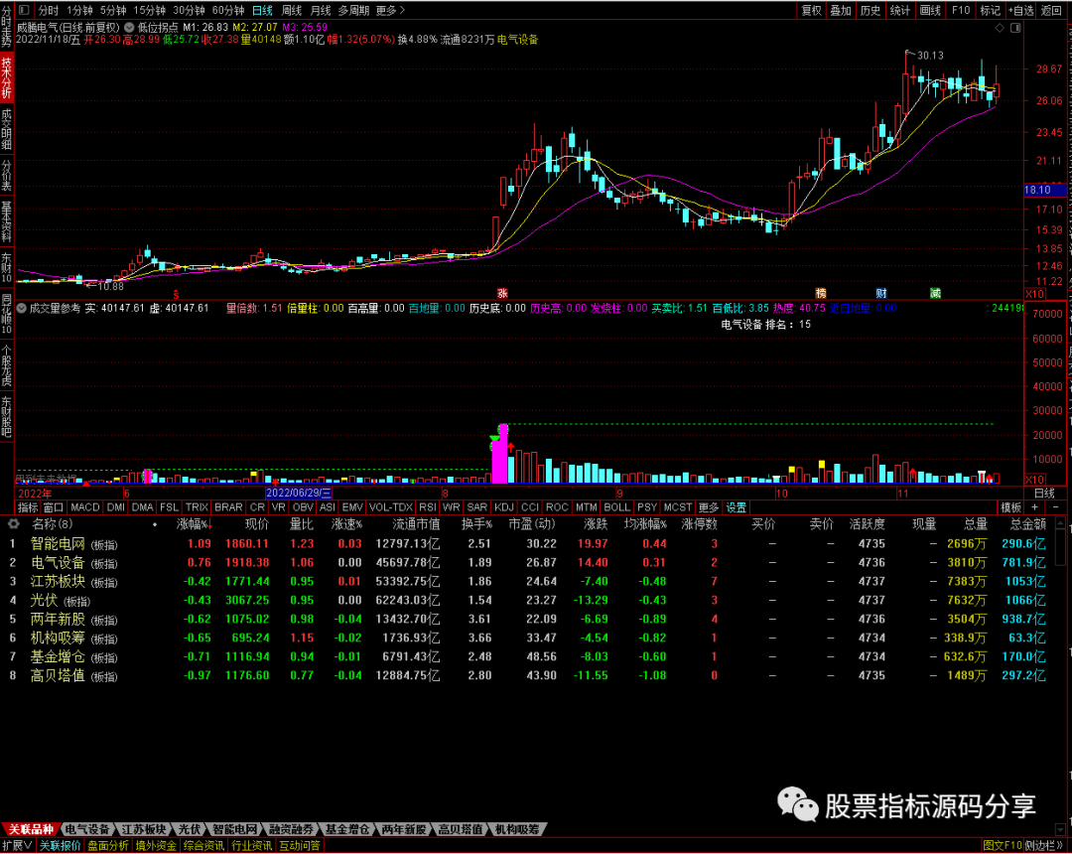The height and width of the screenshot is (854, 1072).
Task: Open 历史 history button
Action: [x=871, y=10]
